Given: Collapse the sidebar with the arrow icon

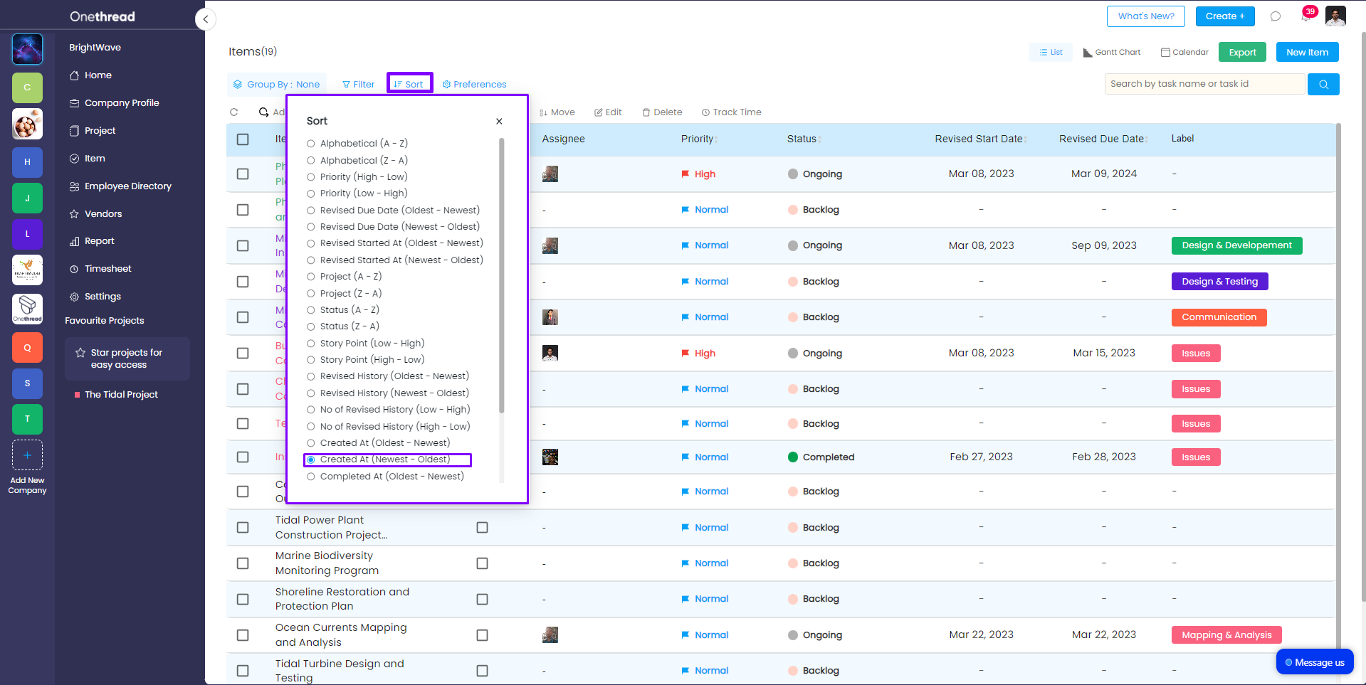Looking at the screenshot, I should [206, 19].
